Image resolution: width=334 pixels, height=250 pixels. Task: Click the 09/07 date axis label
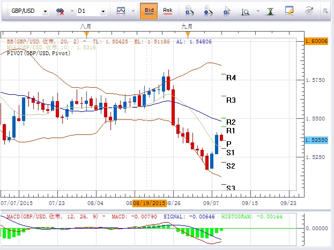coord(211,203)
